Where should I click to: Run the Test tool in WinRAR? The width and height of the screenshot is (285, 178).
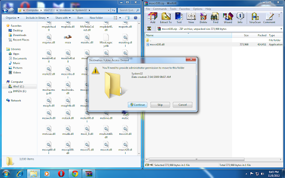pos(179,18)
